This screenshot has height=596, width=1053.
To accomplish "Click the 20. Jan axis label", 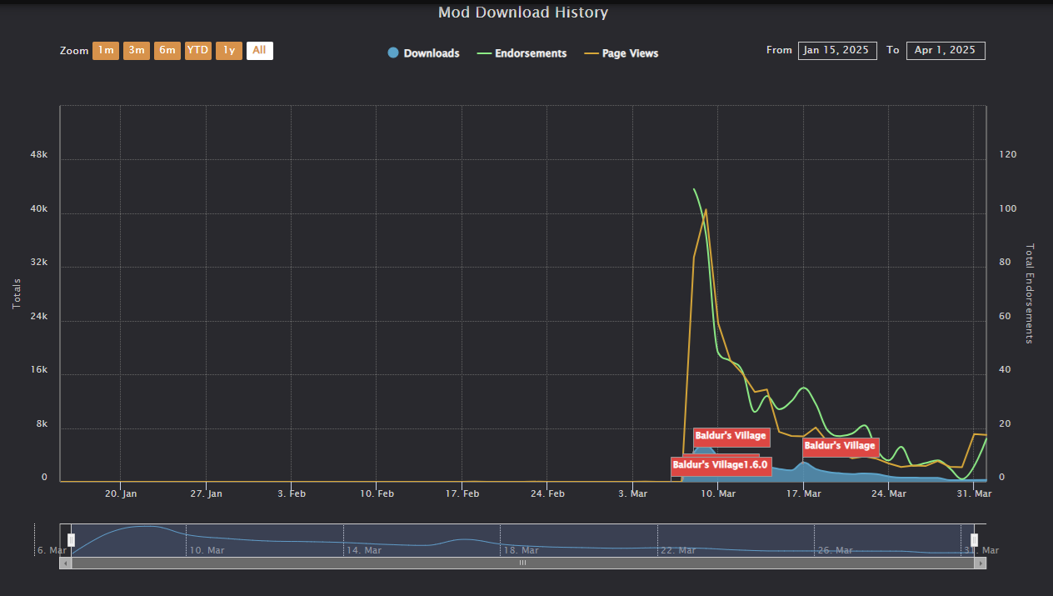I will point(121,493).
